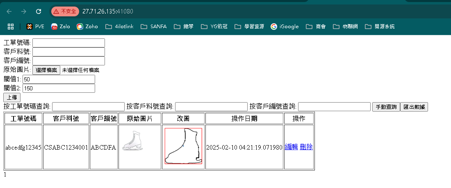Open the Zoho bookmark

(x=87, y=27)
